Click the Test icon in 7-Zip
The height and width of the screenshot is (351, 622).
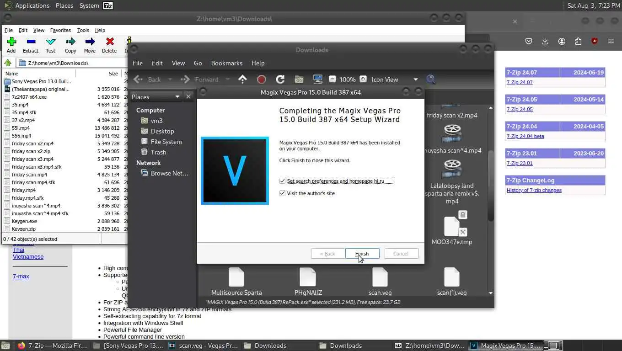coord(50,42)
